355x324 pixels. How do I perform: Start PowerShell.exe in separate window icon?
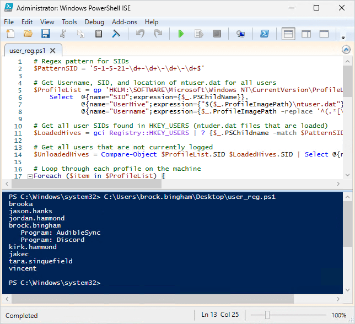(x=265, y=34)
